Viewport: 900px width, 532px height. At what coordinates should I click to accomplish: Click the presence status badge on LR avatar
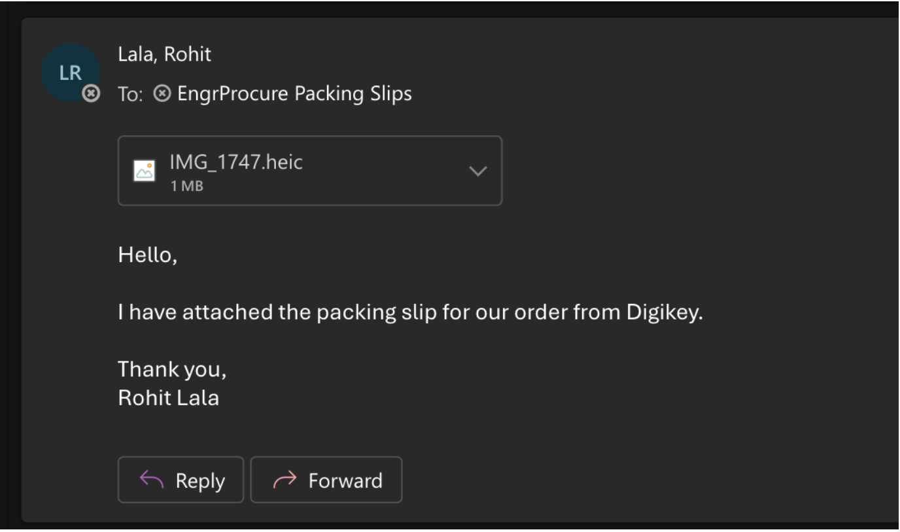coord(92,94)
